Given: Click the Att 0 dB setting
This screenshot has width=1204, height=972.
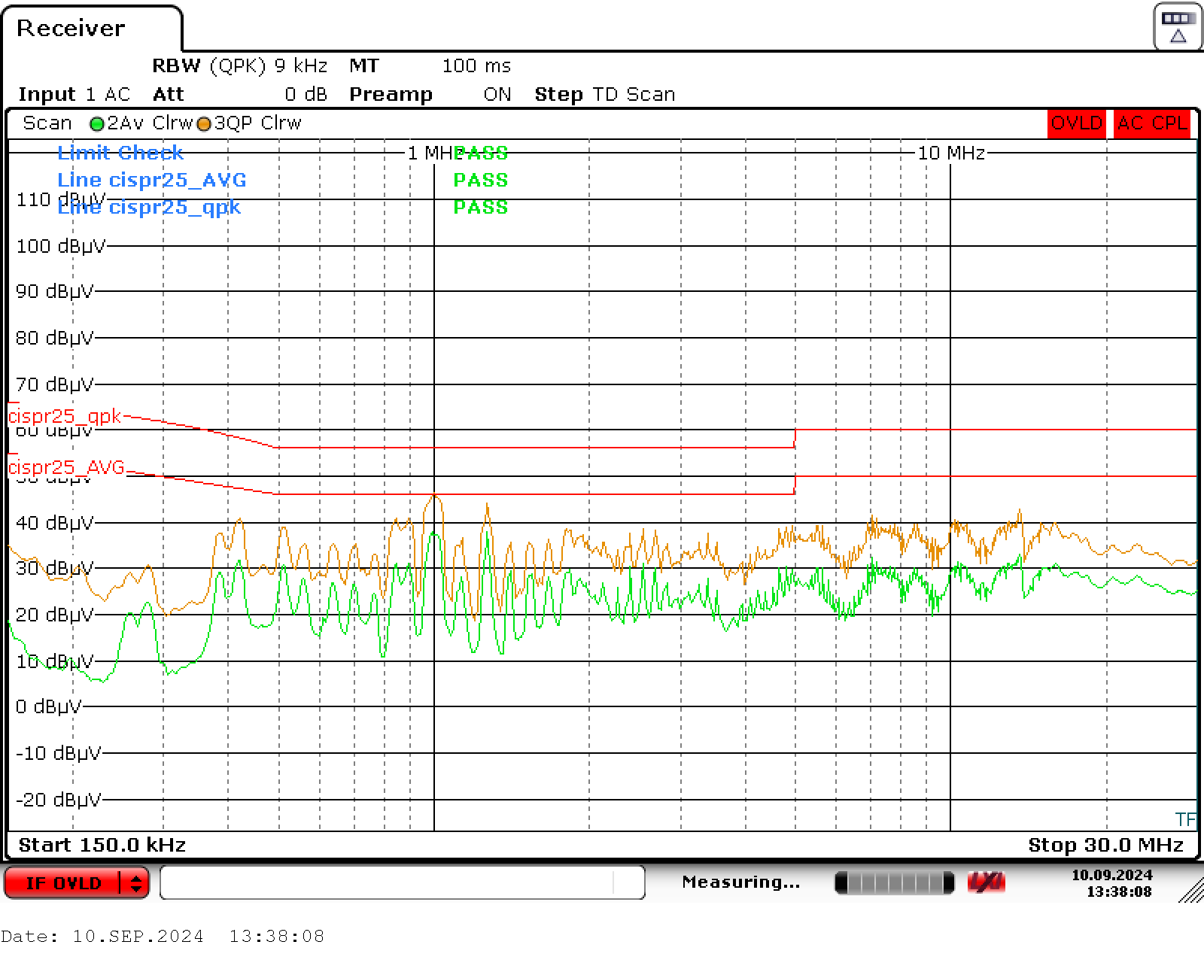Looking at the screenshot, I should [239, 95].
